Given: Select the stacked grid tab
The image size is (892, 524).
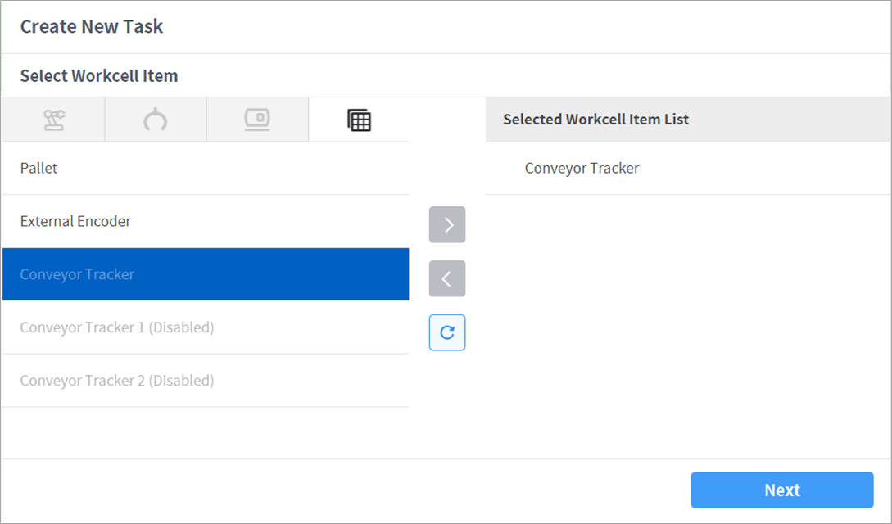Looking at the screenshot, I should pos(359,120).
